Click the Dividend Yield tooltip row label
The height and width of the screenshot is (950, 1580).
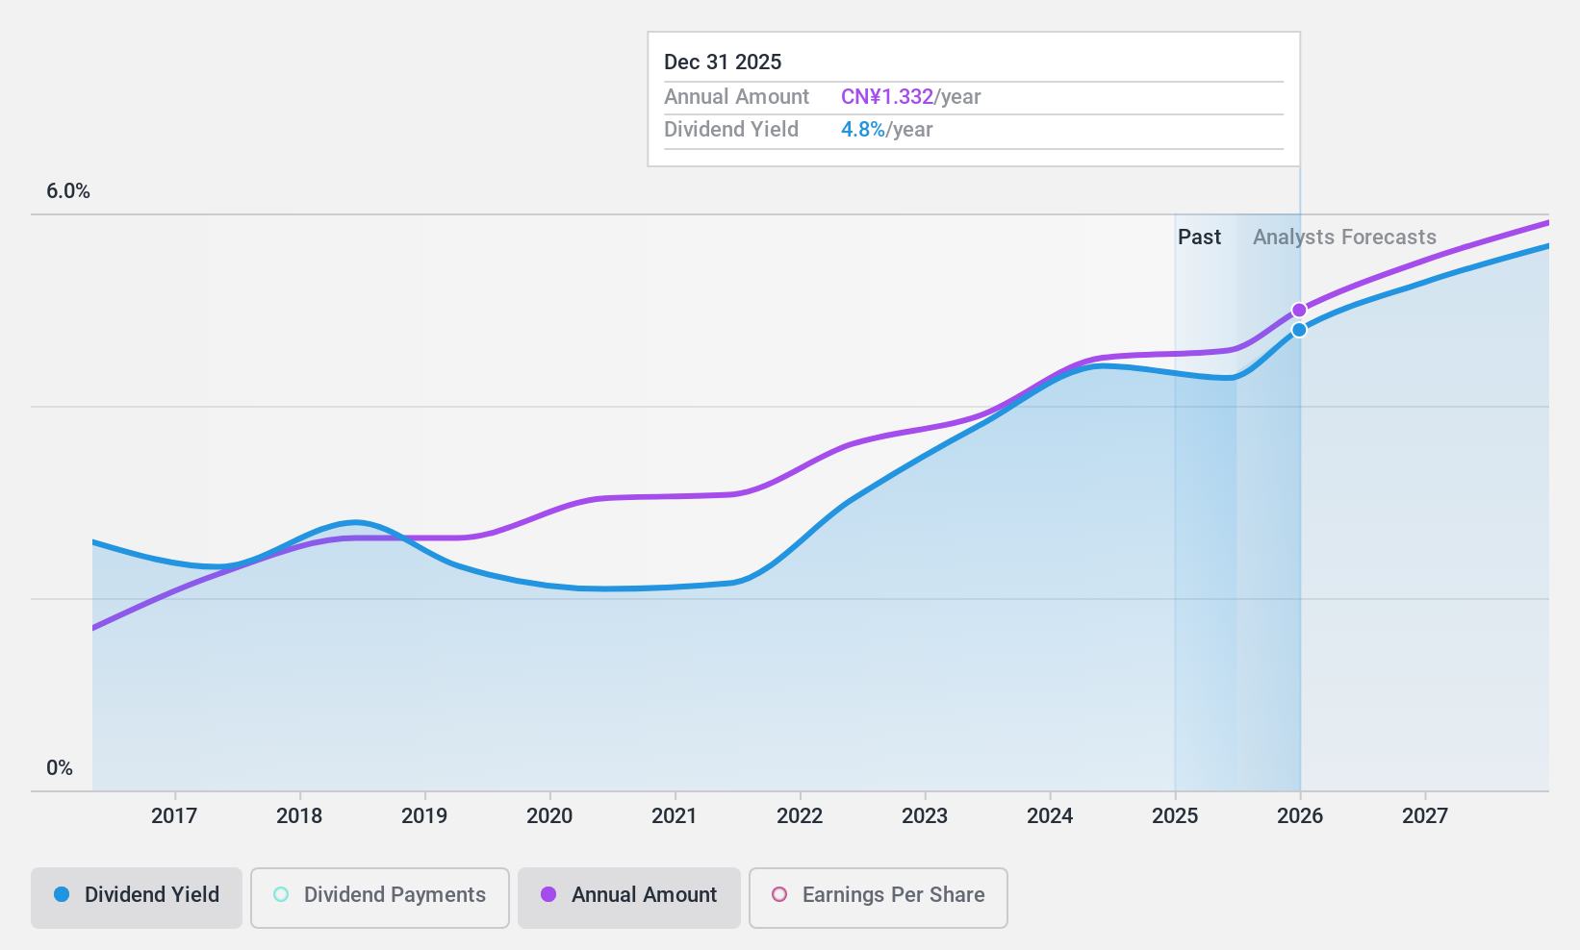(x=731, y=130)
